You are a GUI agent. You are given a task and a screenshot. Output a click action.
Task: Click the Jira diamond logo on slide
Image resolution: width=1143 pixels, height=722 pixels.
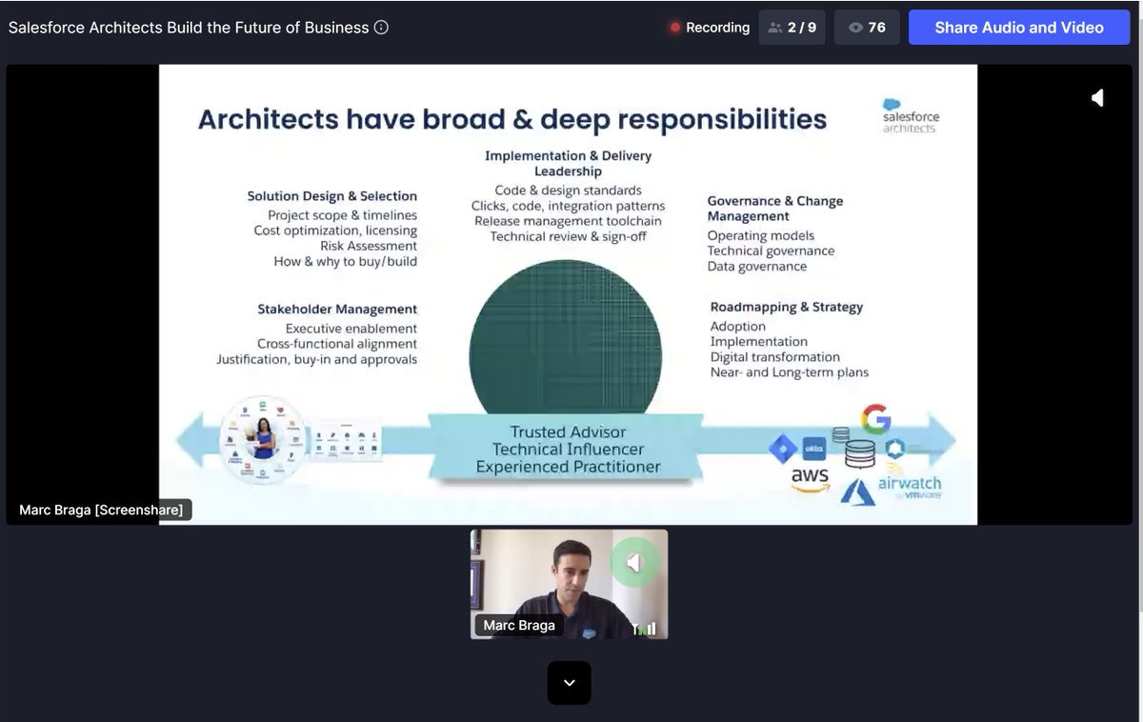[x=782, y=447]
